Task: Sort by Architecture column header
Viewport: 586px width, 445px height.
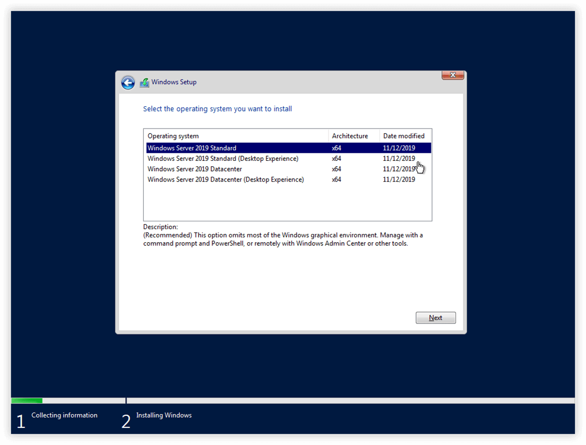Action: [354, 136]
